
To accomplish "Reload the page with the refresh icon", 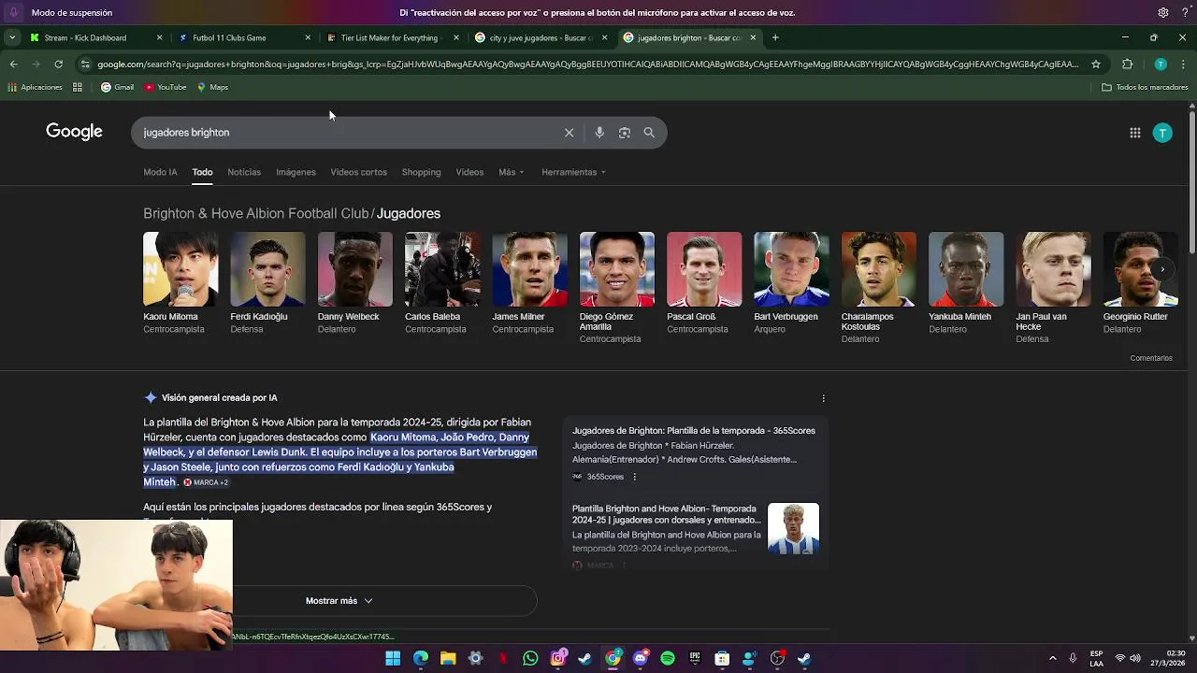I will 58,64.
